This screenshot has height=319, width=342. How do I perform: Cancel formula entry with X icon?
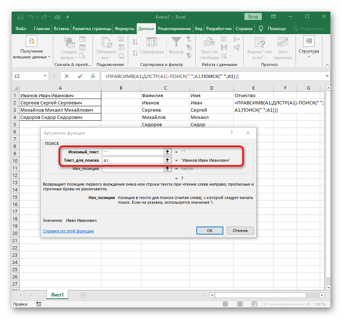click(67, 76)
